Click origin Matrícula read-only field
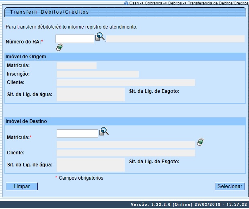Image resolution: width=249 pixels, height=209 pixels. [76, 66]
